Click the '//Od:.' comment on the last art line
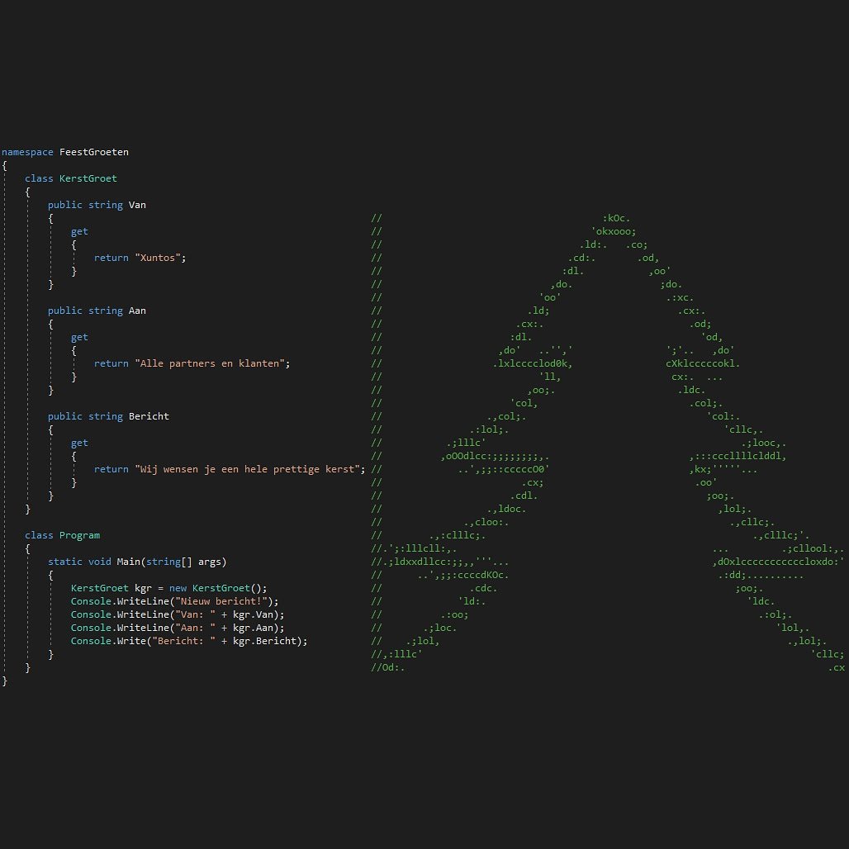849x849 pixels. click(387, 667)
